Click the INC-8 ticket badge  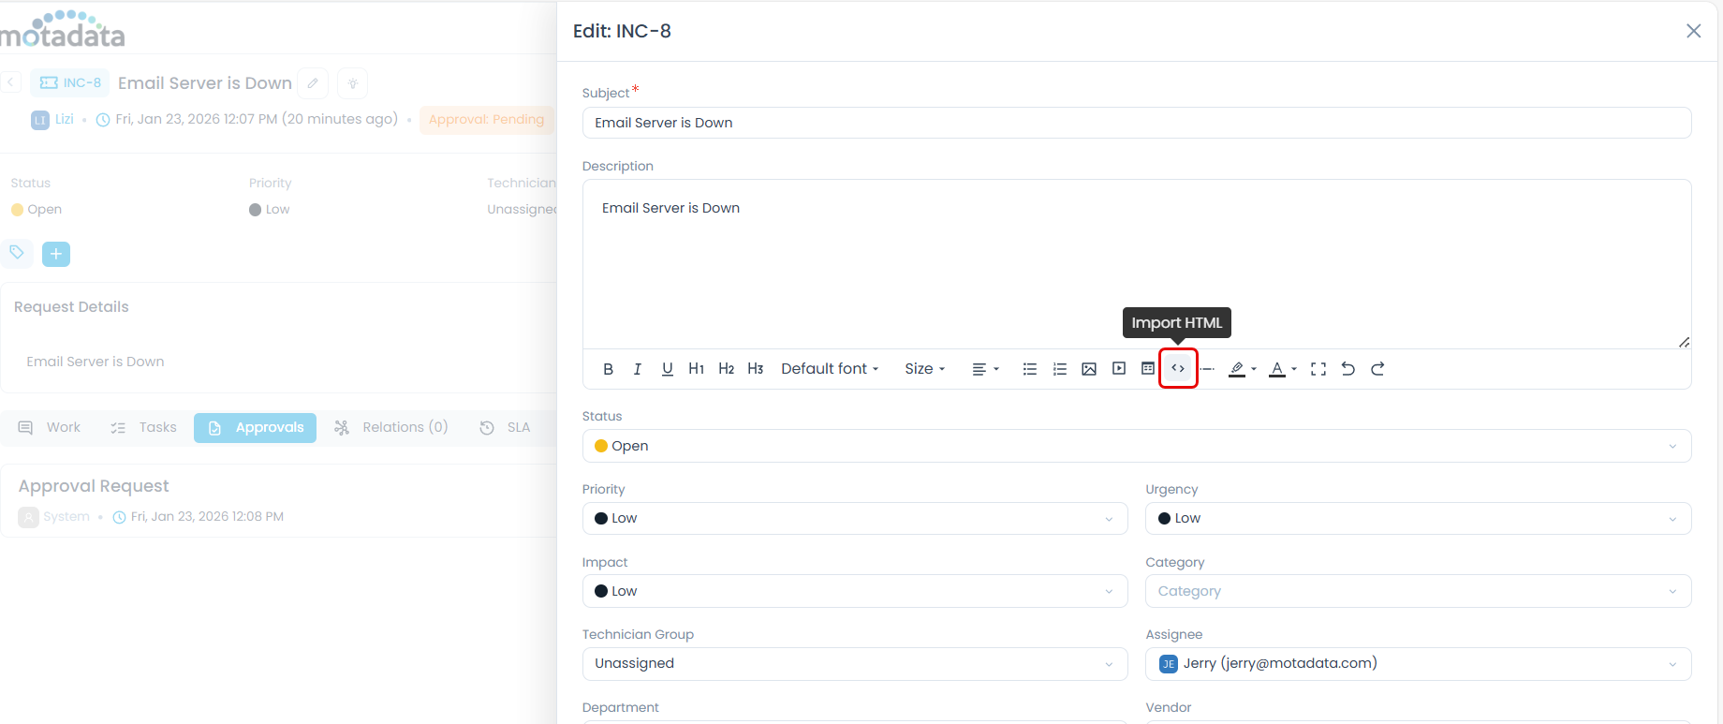point(70,82)
